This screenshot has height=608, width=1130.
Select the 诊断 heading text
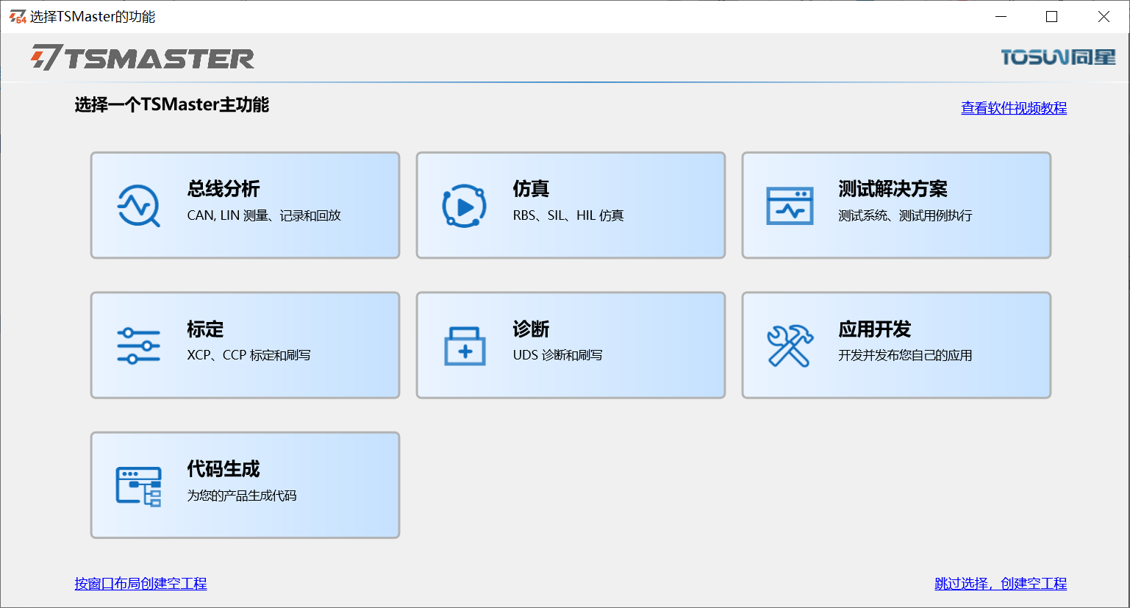(x=531, y=329)
